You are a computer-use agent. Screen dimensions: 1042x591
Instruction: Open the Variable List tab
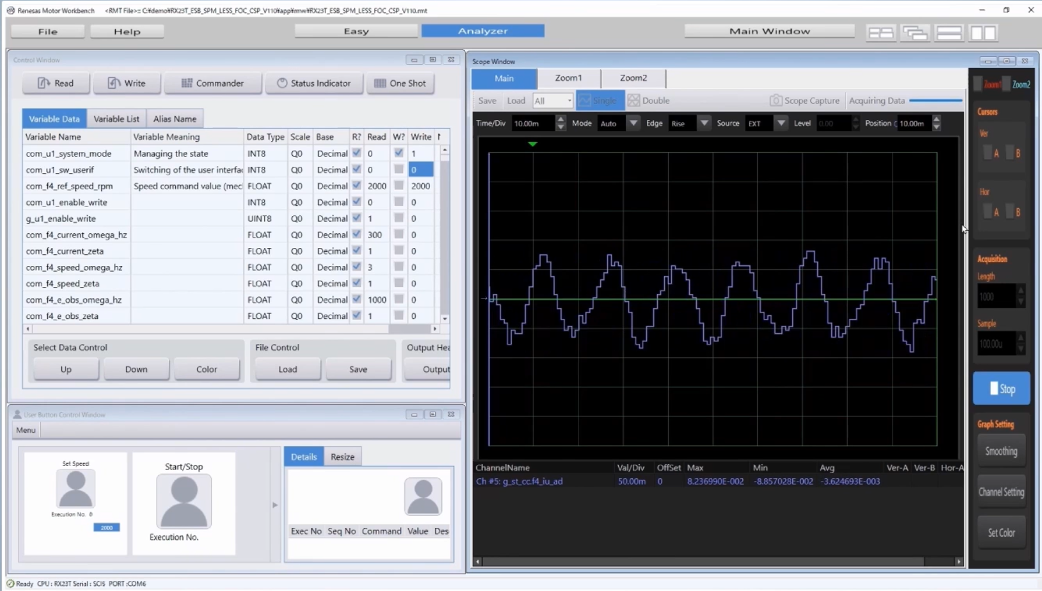point(116,119)
